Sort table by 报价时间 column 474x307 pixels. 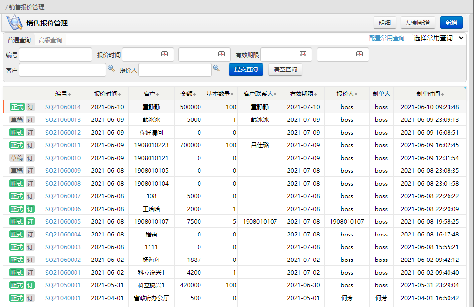(107, 94)
